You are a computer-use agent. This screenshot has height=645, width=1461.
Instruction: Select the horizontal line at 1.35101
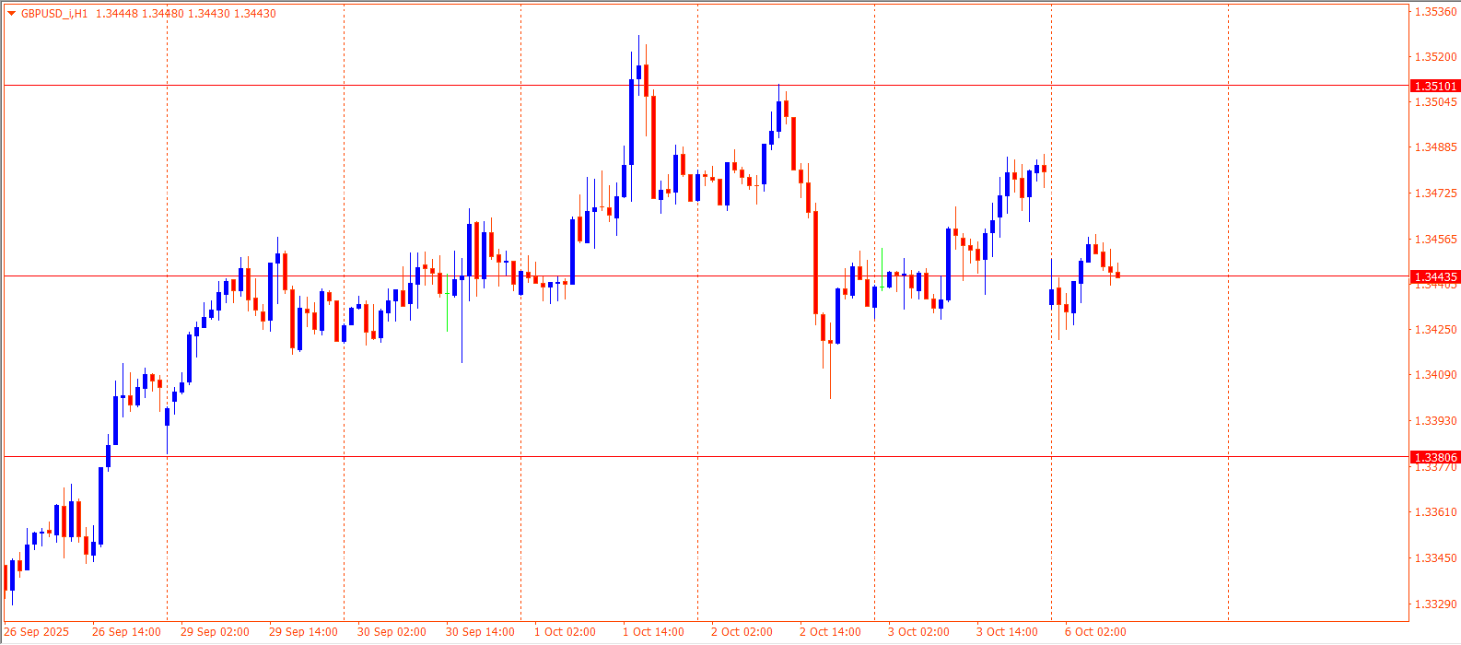368,85
